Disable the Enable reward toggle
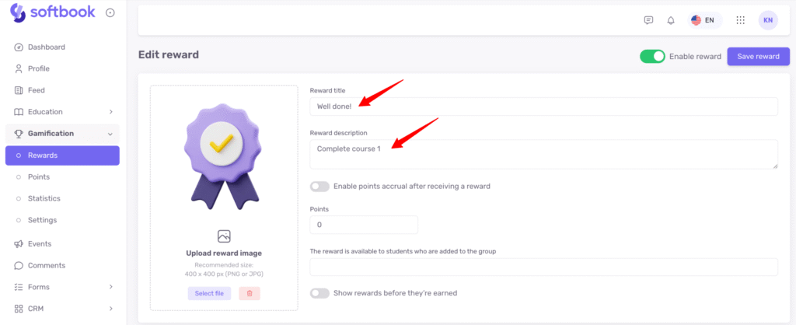 pos(652,56)
